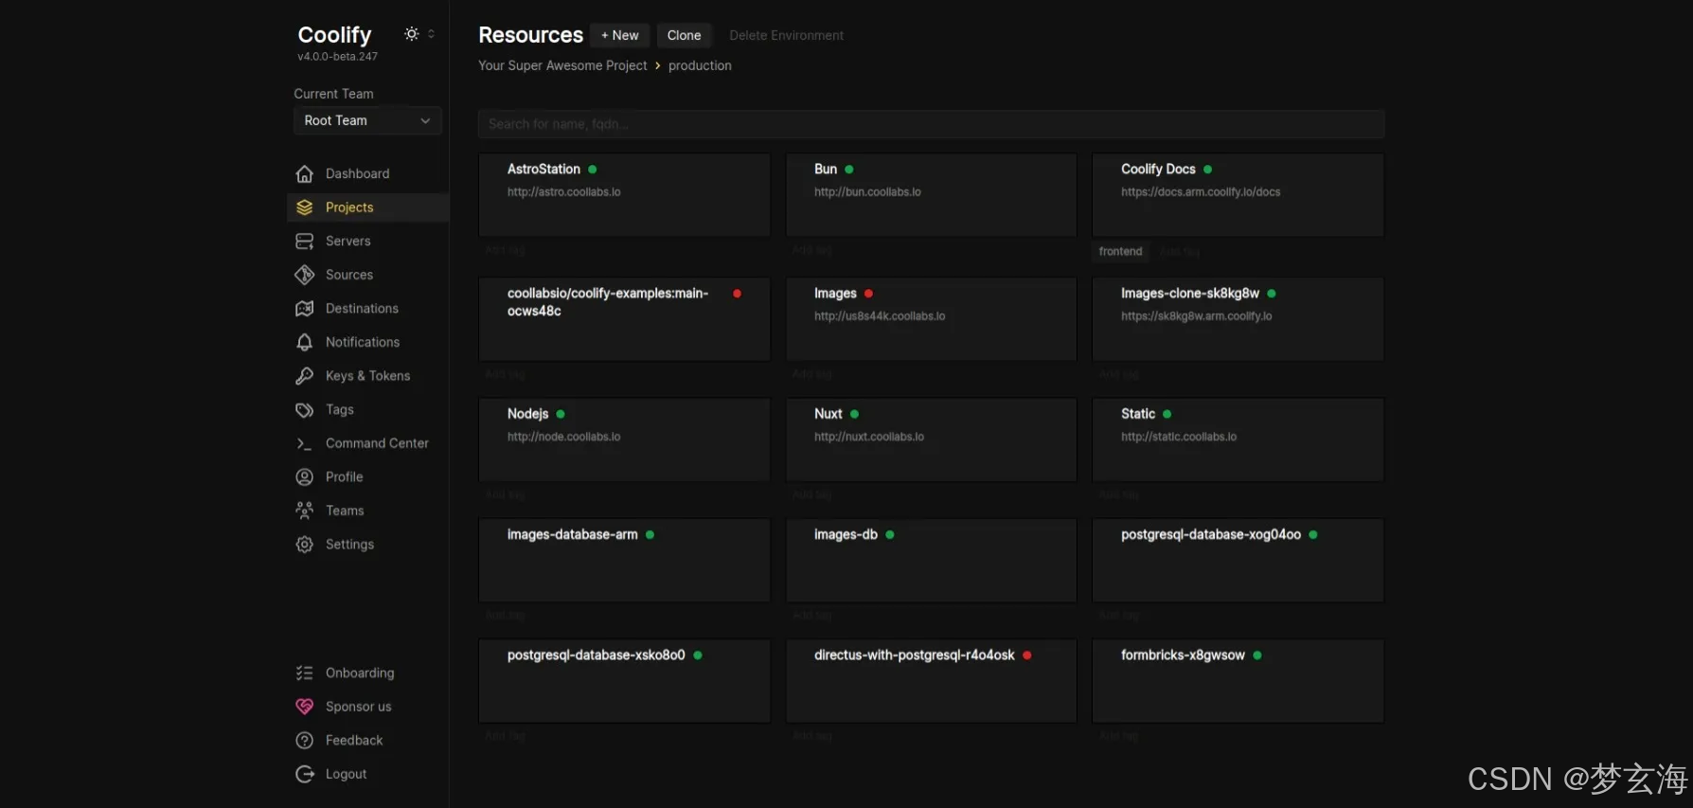Click the Servers icon in sidebar
This screenshot has width=1693, height=808.
point(304,241)
